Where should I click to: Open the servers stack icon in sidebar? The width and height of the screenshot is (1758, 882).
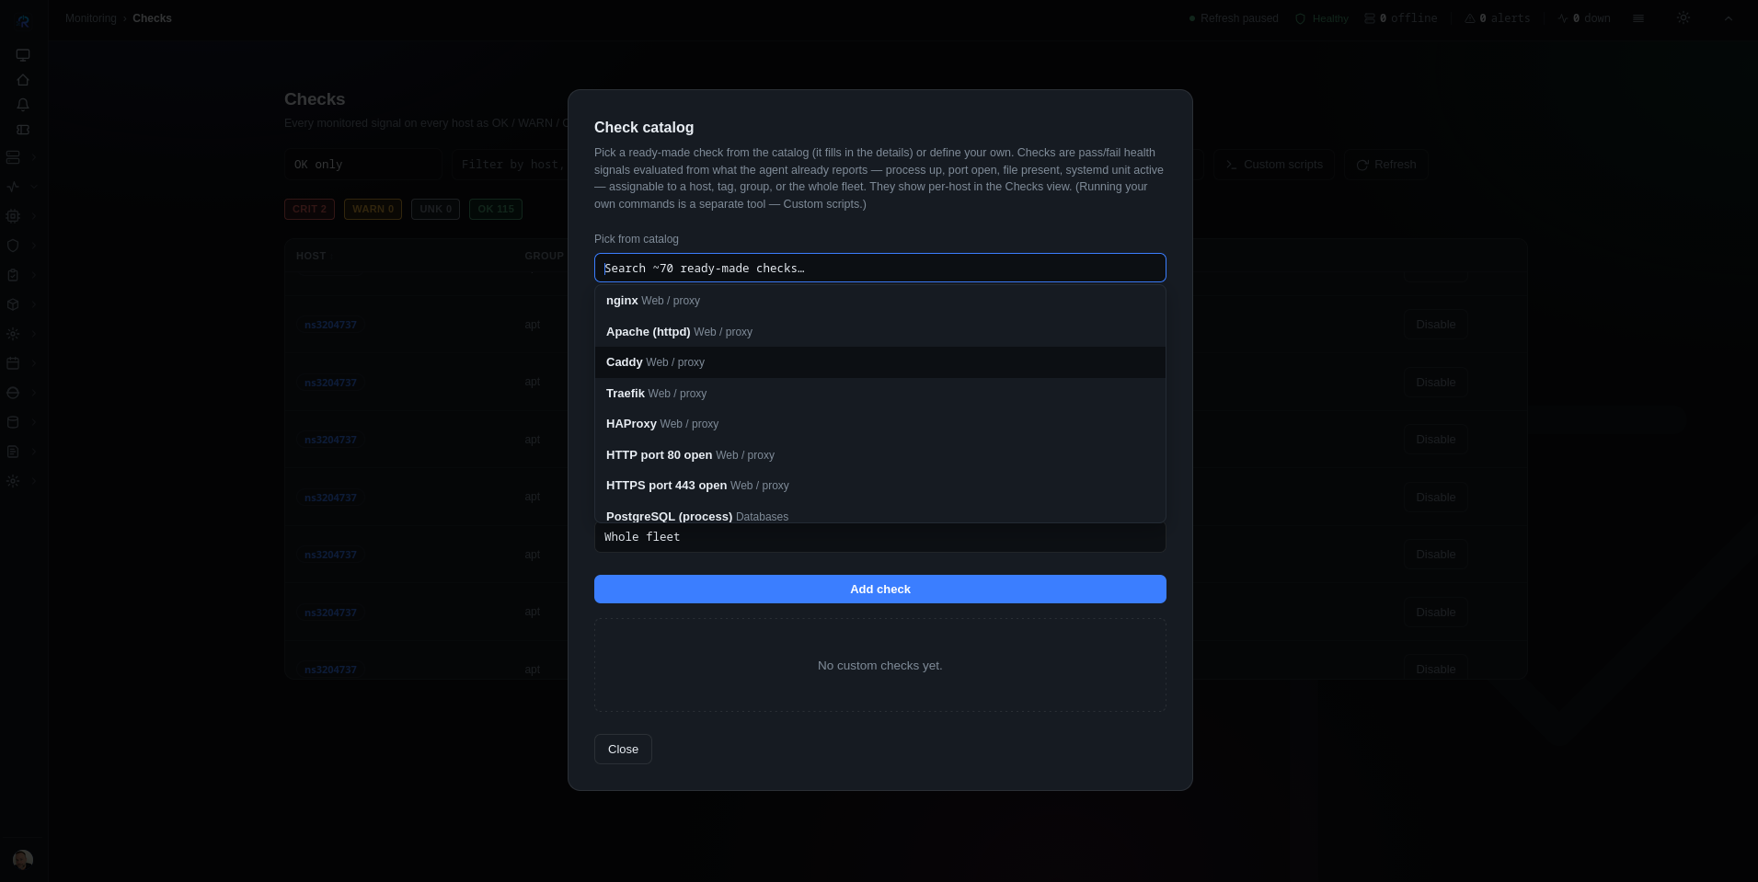pyautogui.click(x=13, y=157)
